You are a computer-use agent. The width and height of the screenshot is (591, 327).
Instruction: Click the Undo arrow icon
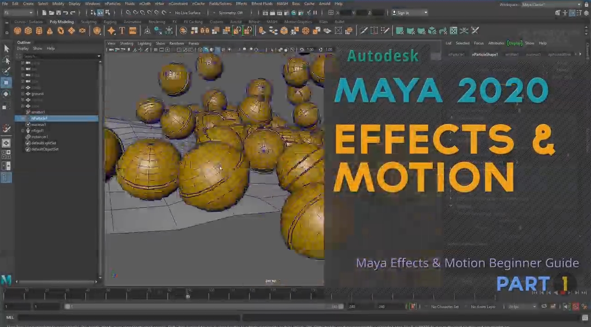click(66, 13)
